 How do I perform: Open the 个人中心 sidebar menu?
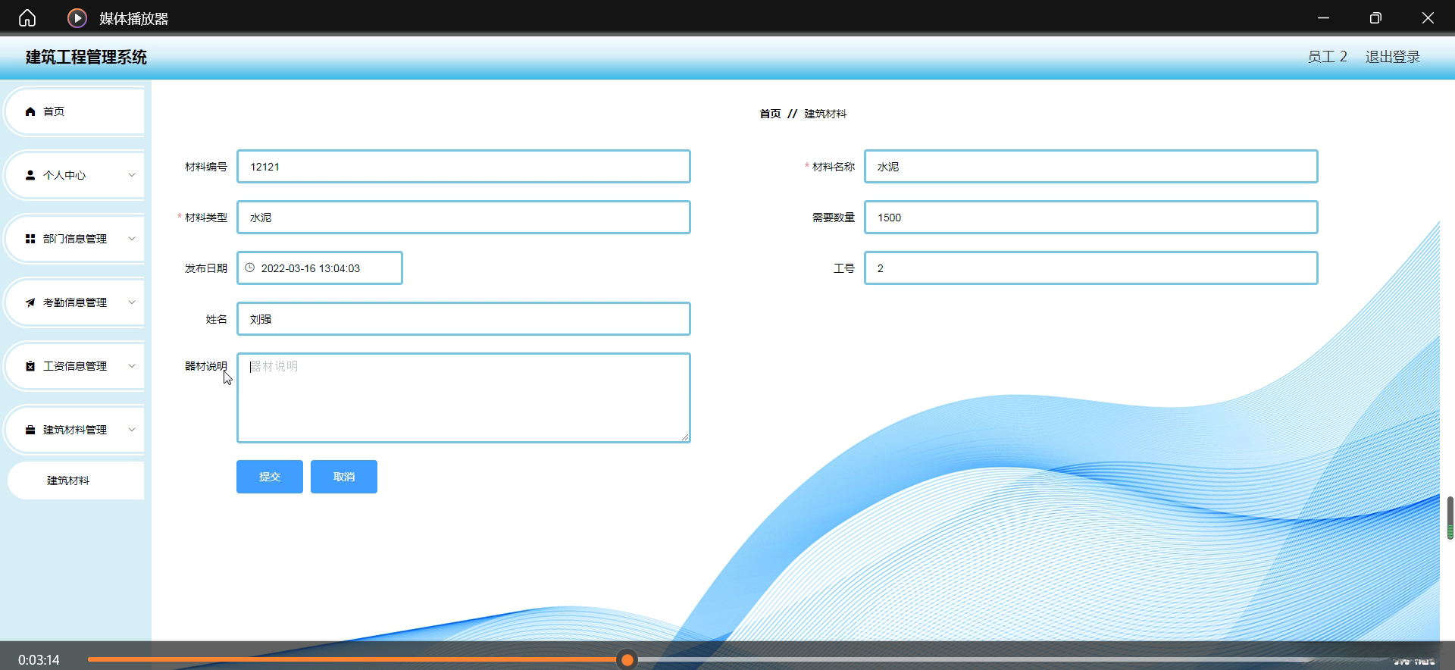click(75, 175)
